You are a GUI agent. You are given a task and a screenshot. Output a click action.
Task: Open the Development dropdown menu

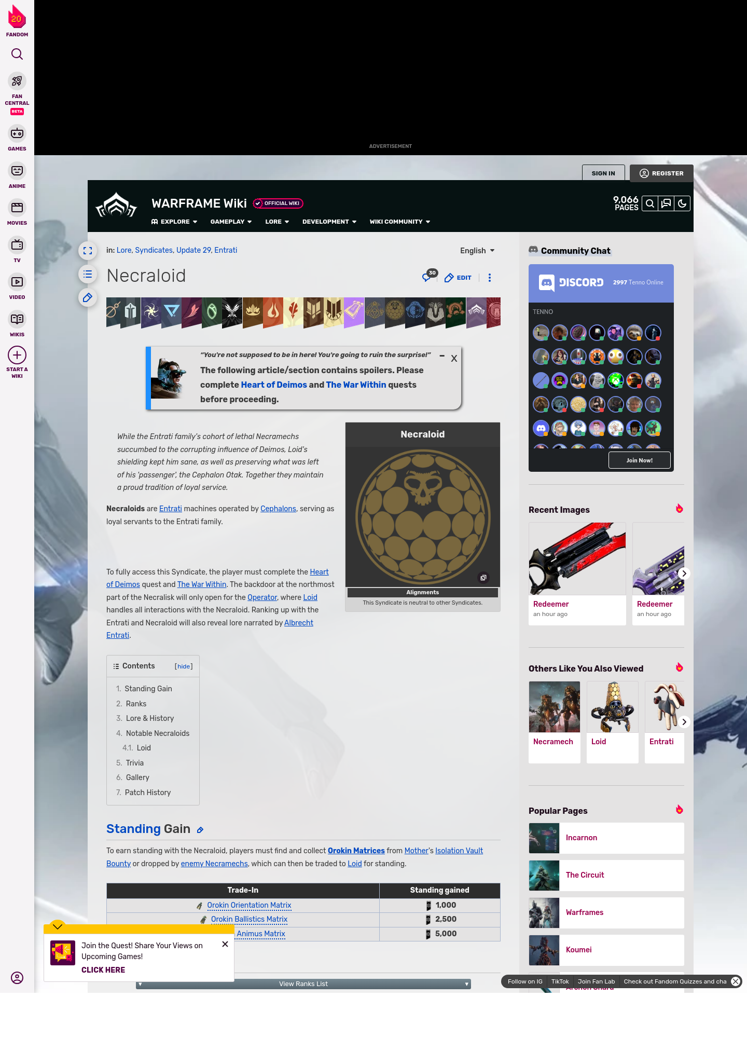click(329, 222)
